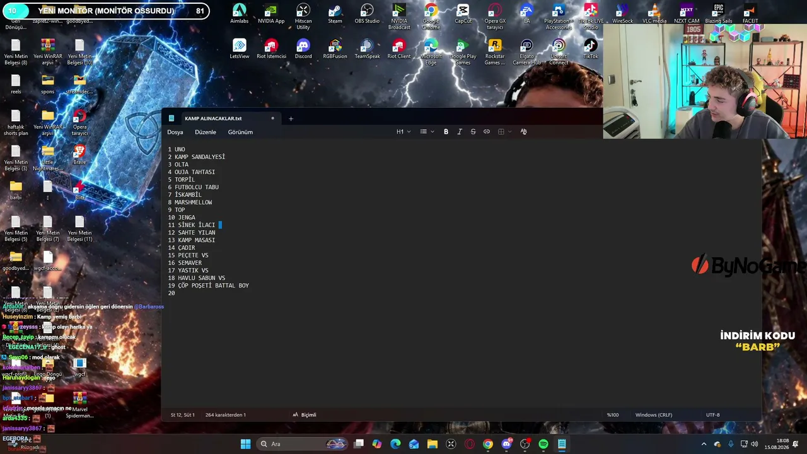Open Spotify from the taskbar
The width and height of the screenshot is (807, 454).
543,444
